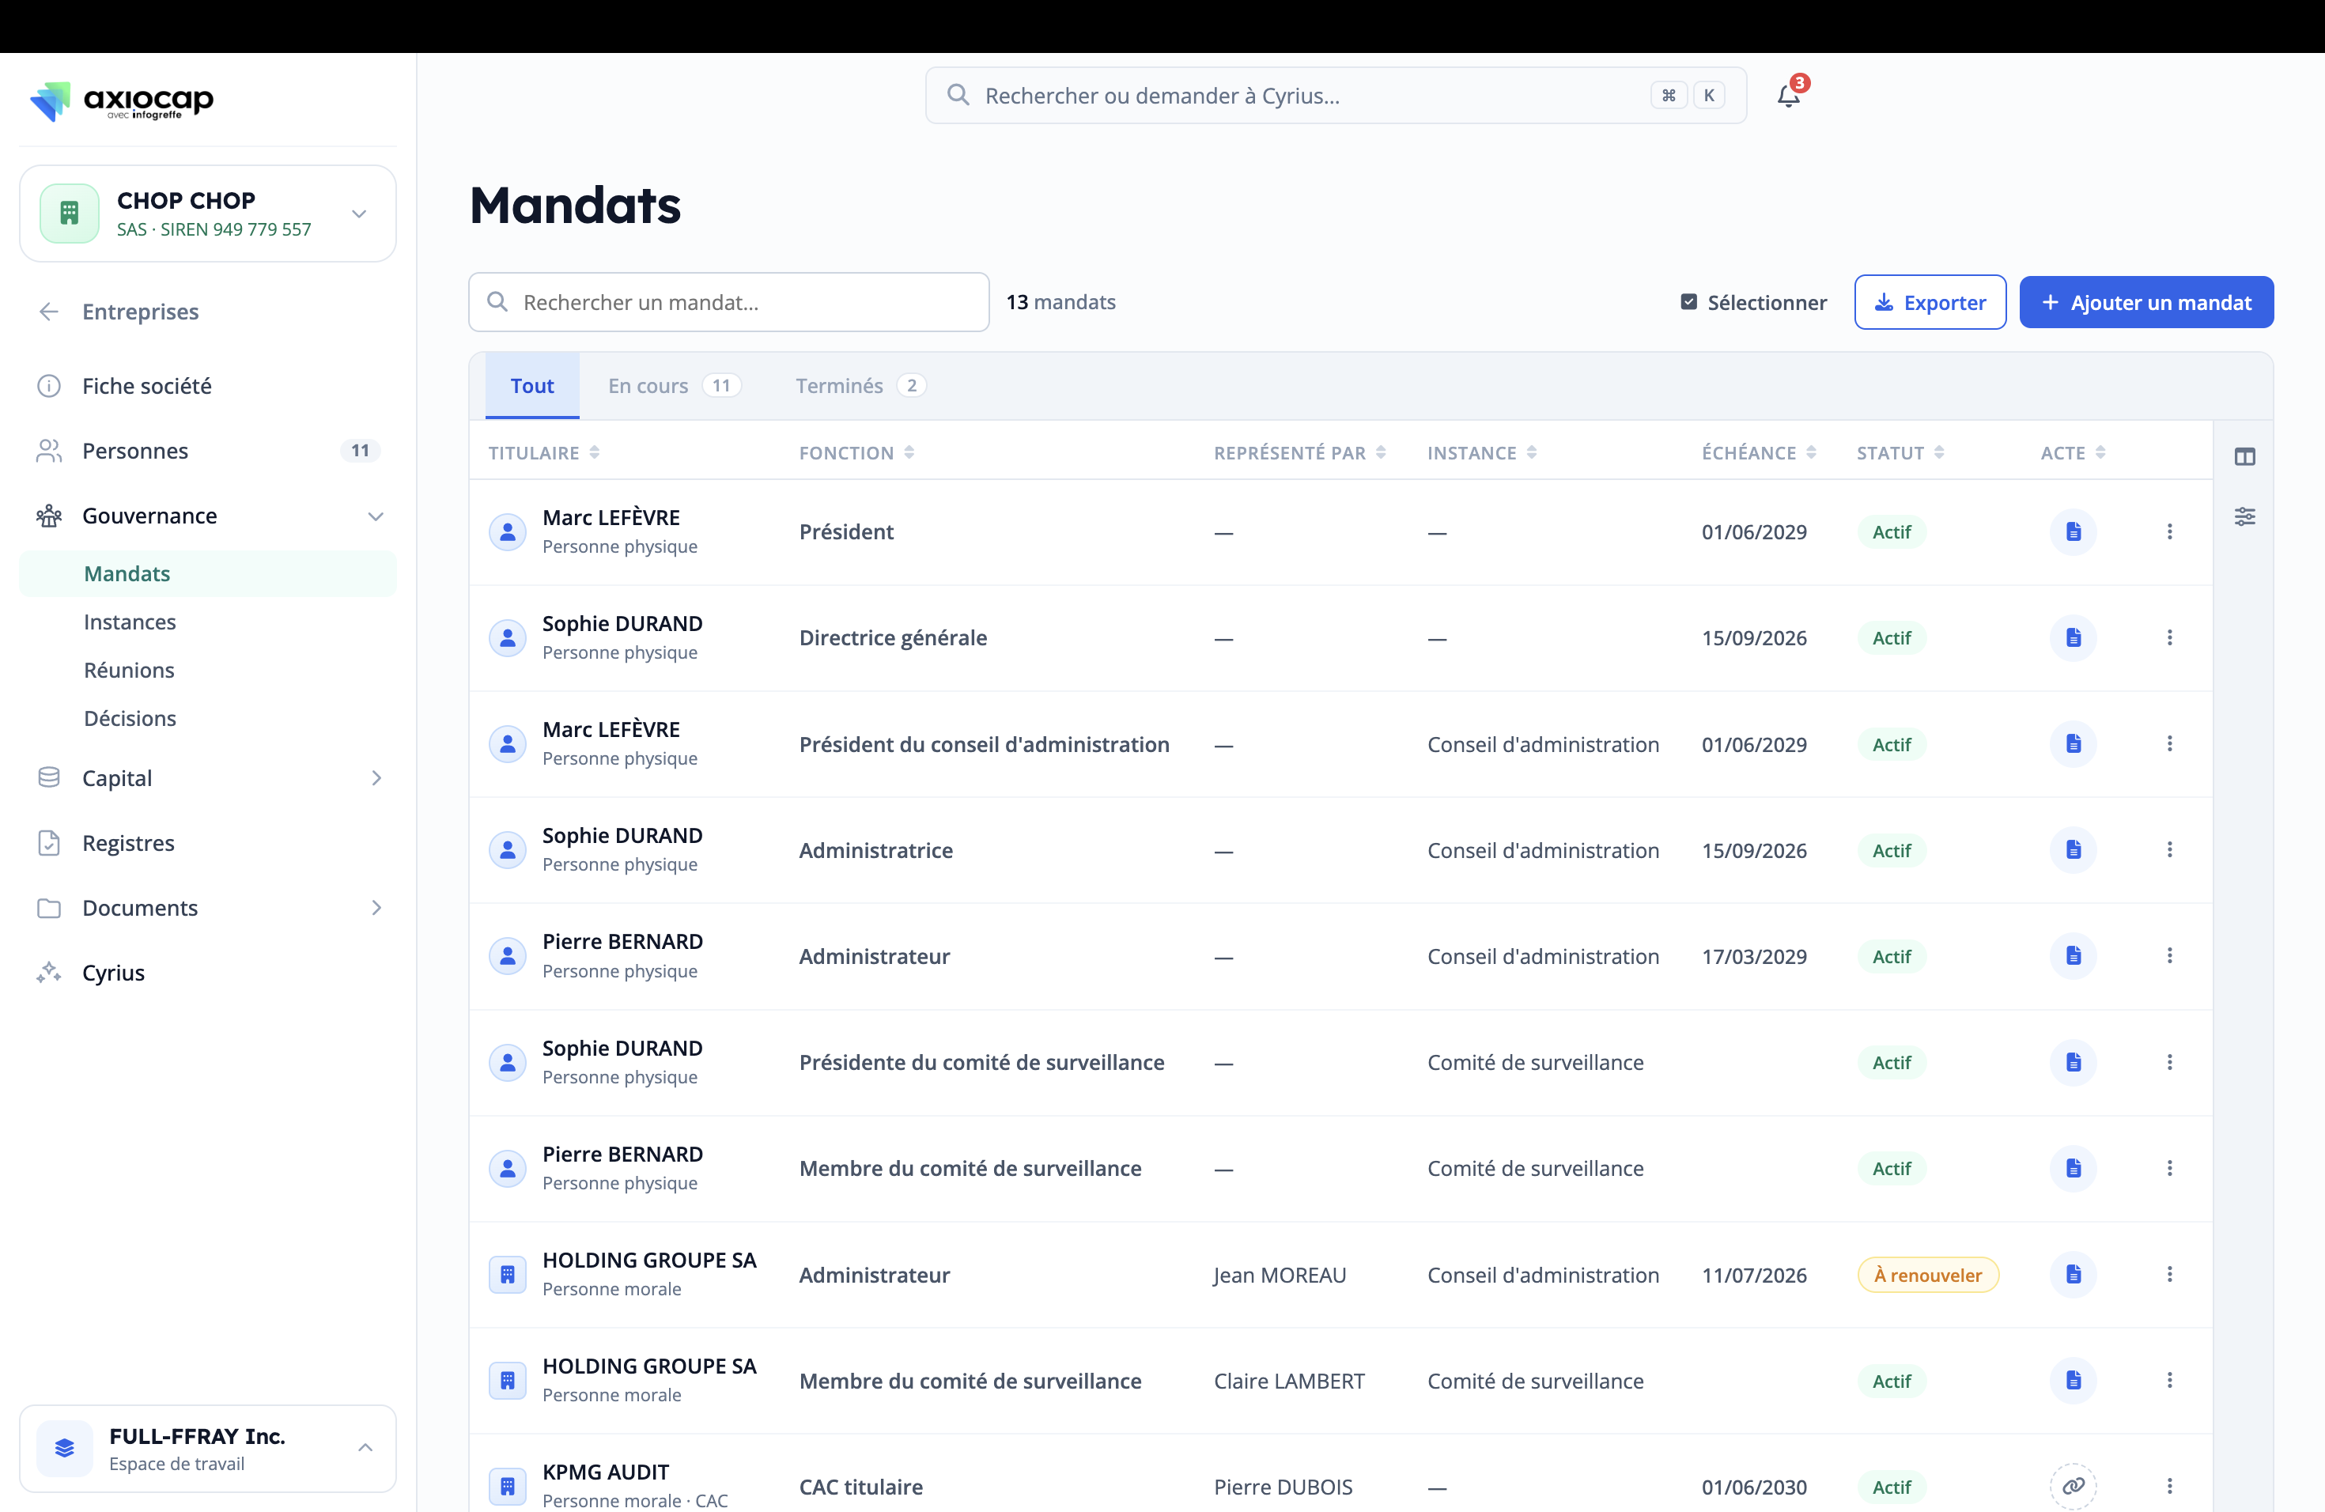Switch to the Terminés tab
This screenshot has width=2325, height=1512.
[x=860, y=385]
